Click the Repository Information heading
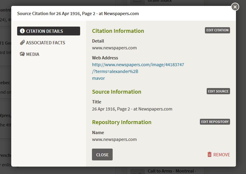This screenshot has width=246, height=174. click(122, 122)
